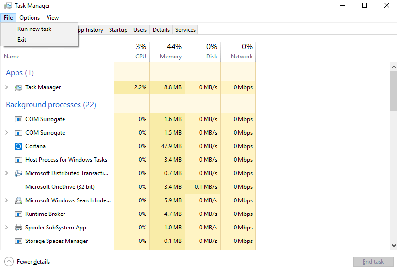Switch to the App history tab
The image size is (397, 271).
92,30
